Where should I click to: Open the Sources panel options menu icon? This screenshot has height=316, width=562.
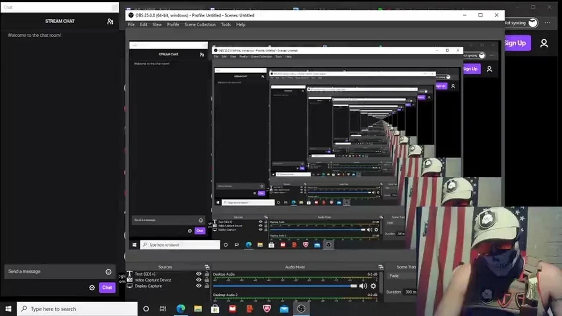click(207, 266)
